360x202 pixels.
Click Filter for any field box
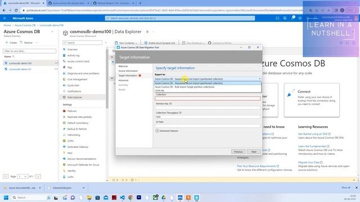29,51
